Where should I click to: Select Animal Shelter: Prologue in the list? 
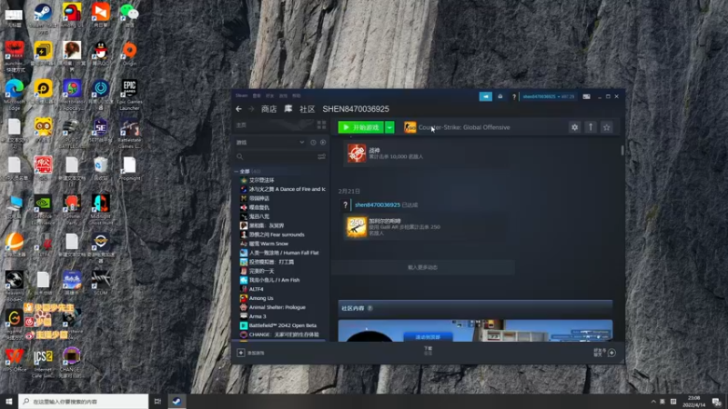(x=272, y=307)
